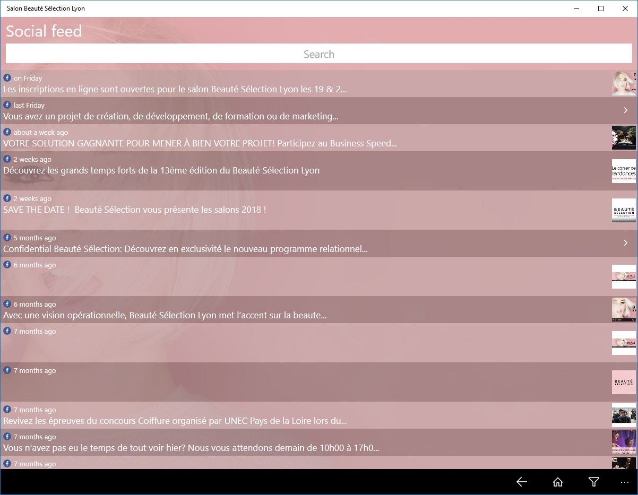Open thumbnail of 'SAVE THE DATE' post

624,210
